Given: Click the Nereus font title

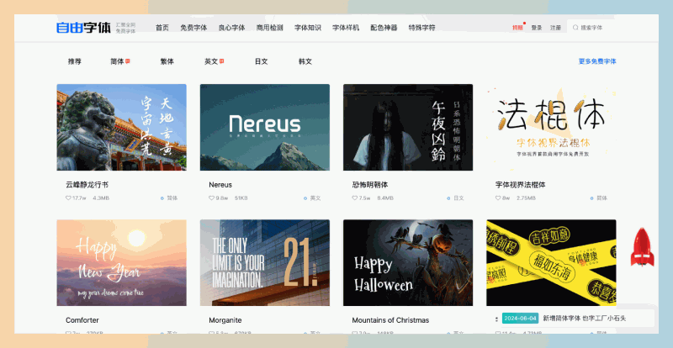Looking at the screenshot, I should click(x=220, y=185).
